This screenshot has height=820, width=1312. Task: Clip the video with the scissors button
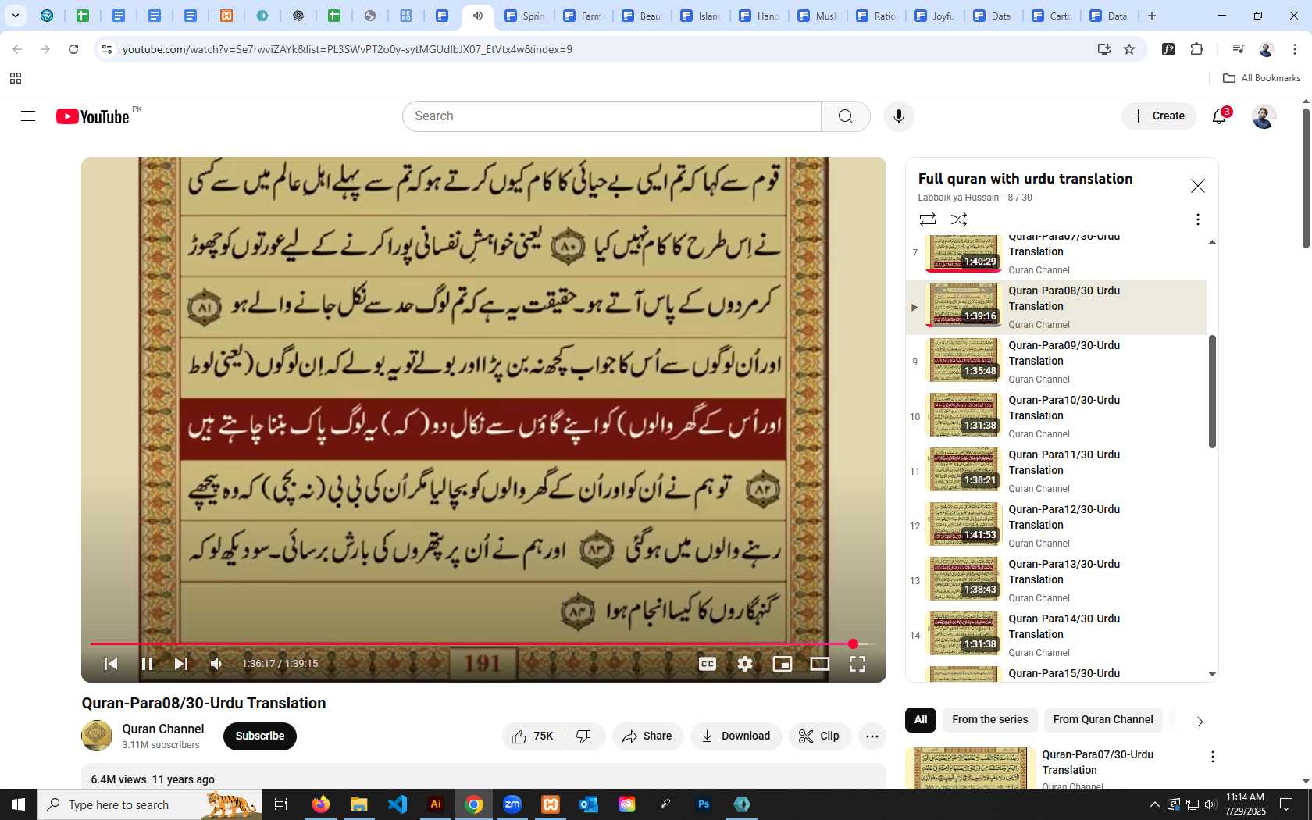pyautogui.click(x=819, y=736)
